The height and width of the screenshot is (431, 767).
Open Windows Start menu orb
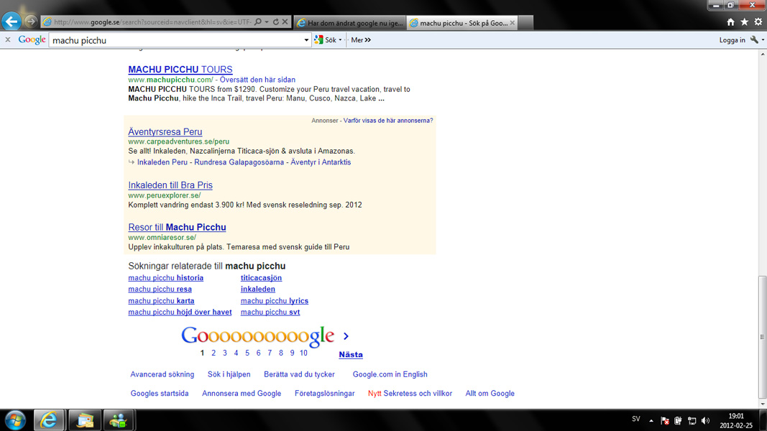(x=15, y=420)
